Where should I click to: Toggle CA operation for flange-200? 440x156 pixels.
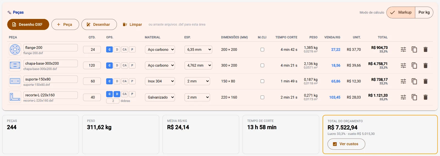[x=125, y=49]
